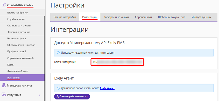Switch to Общие настройки tab
This screenshot has height=101, width=219.
[x=65, y=17]
